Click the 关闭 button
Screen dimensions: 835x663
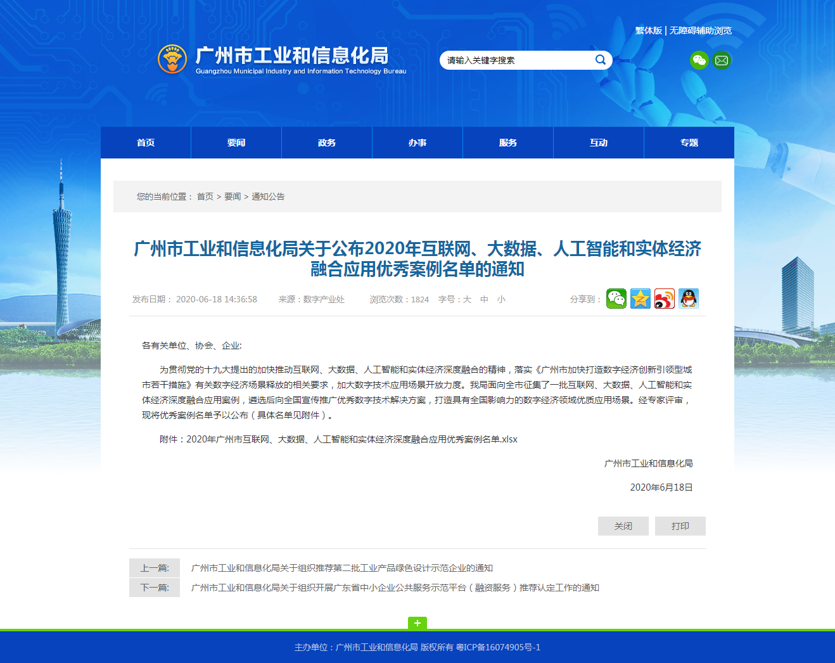pos(623,526)
